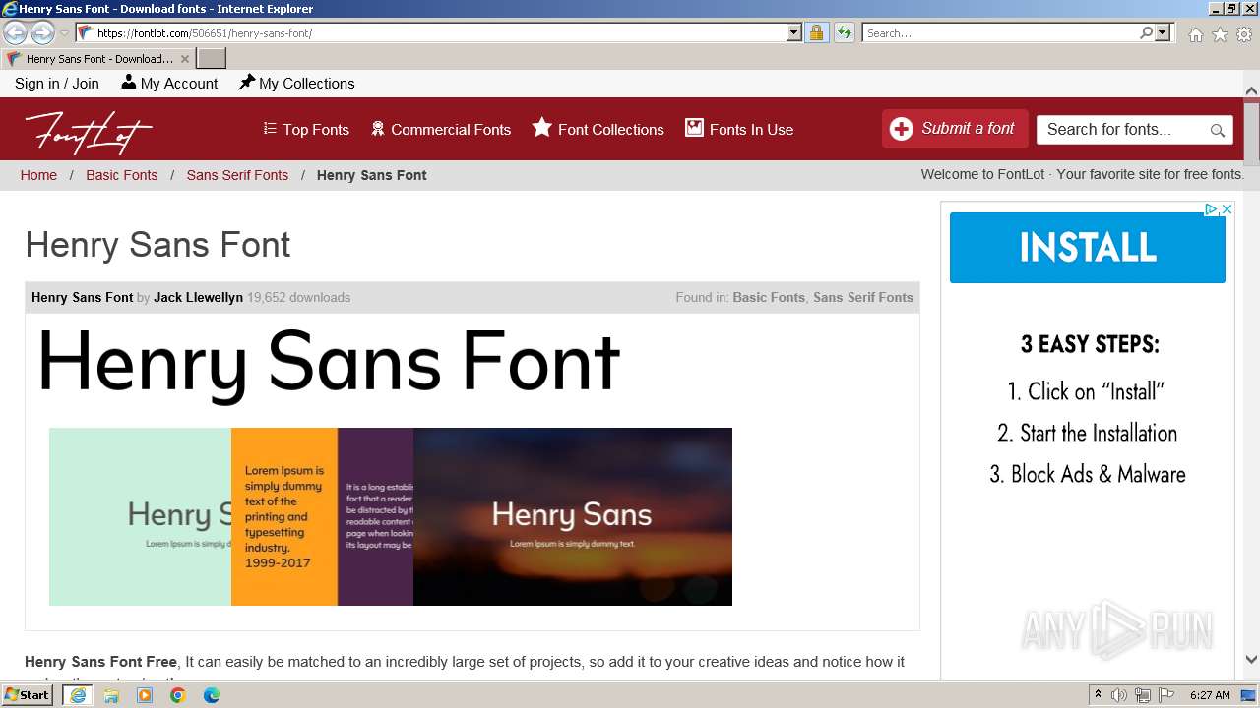This screenshot has width=1260, height=708.
Task: Open the My Collections link
Action: (296, 84)
